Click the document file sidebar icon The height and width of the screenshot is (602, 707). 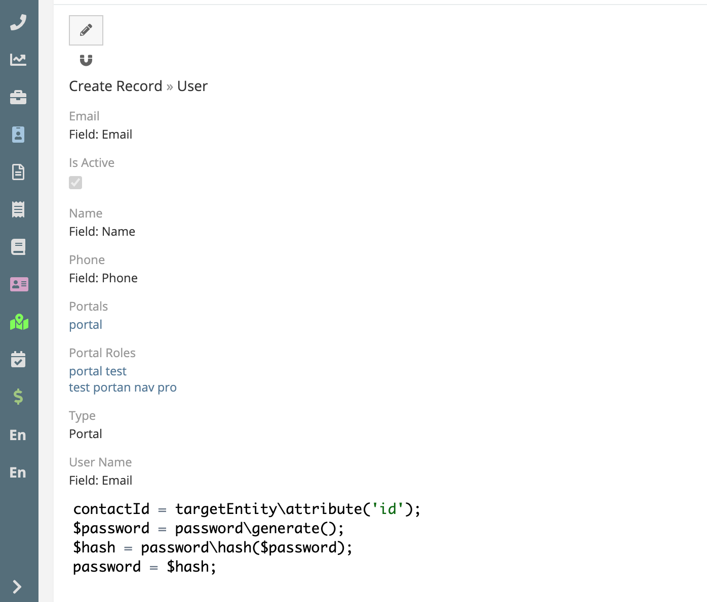(18, 172)
